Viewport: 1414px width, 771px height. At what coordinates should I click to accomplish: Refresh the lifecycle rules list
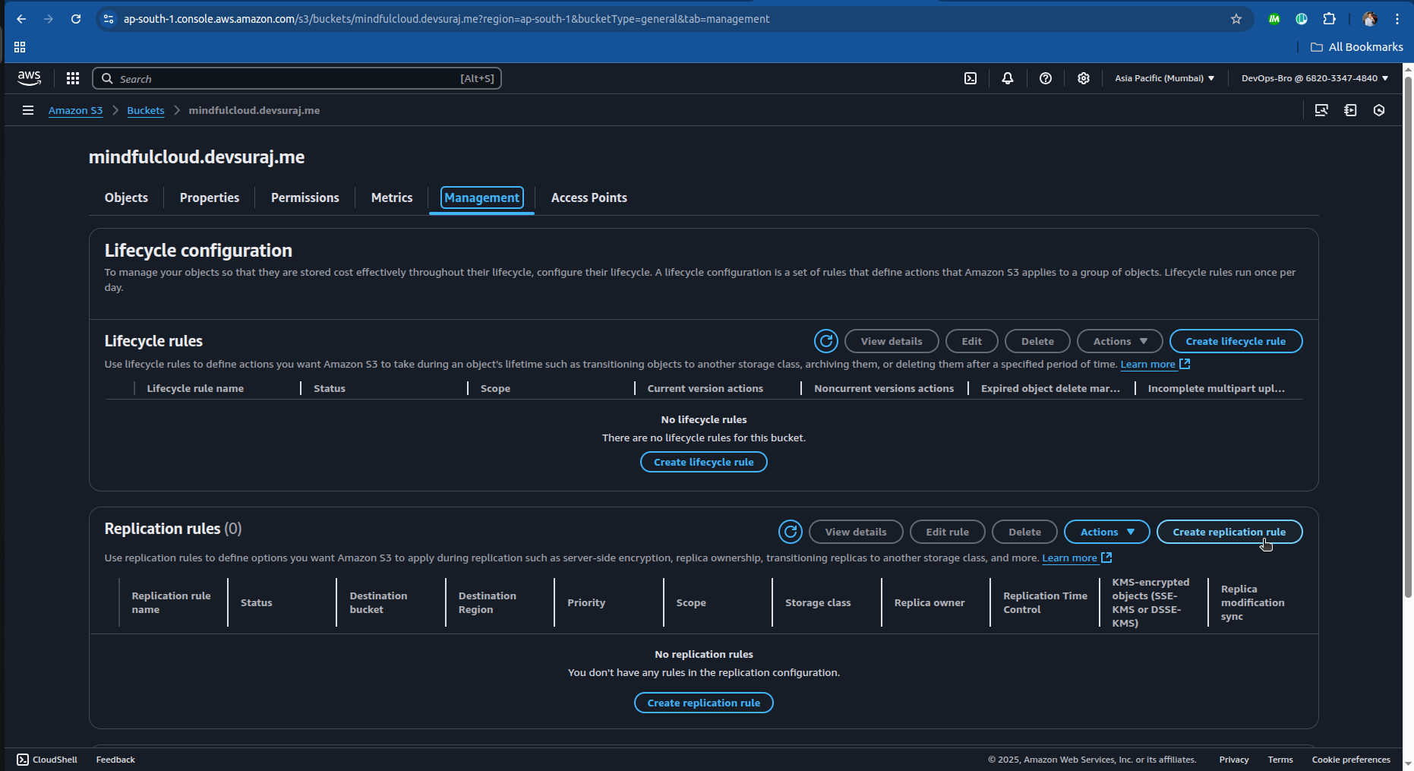coord(826,341)
